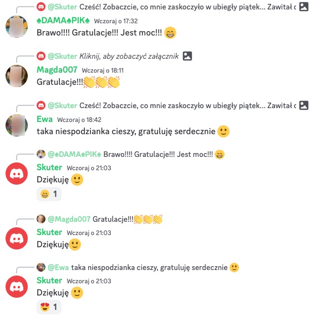336x326 pixels.
Task: Toggle the grinning emoji reaction with count 1
Action: point(49,194)
